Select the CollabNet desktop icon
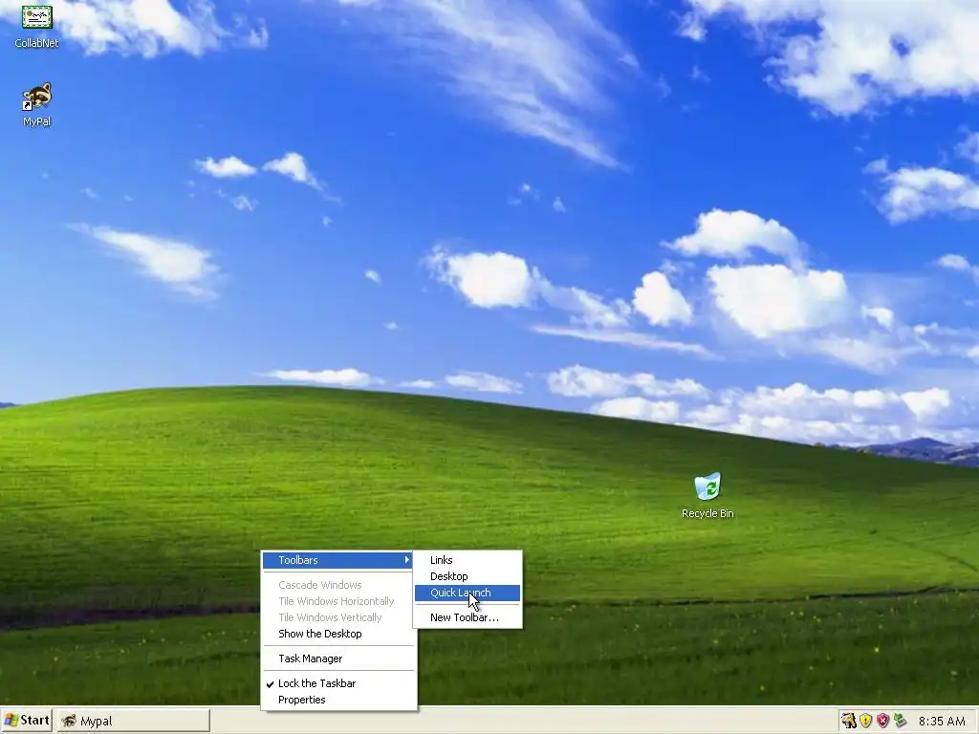The image size is (979, 734). point(36,25)
